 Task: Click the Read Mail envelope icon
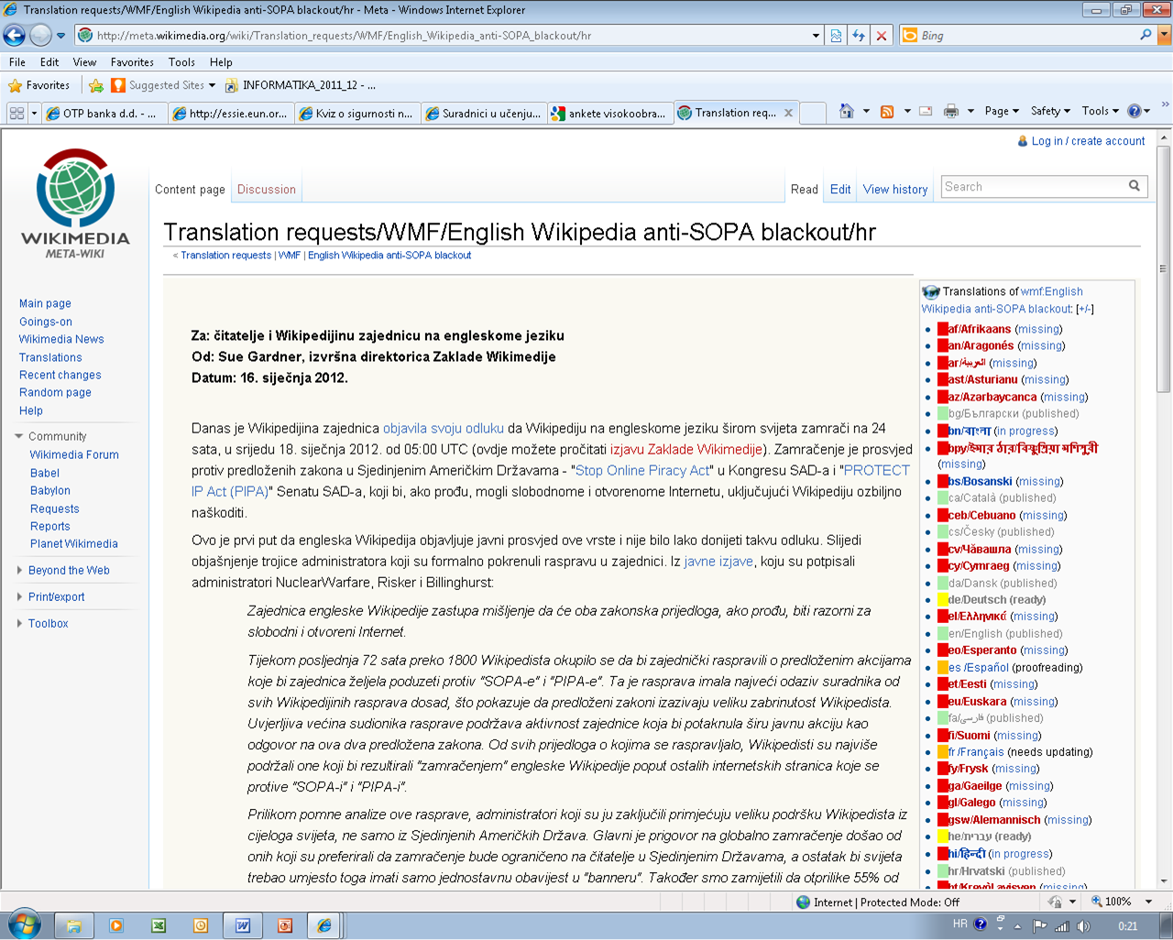926,112
